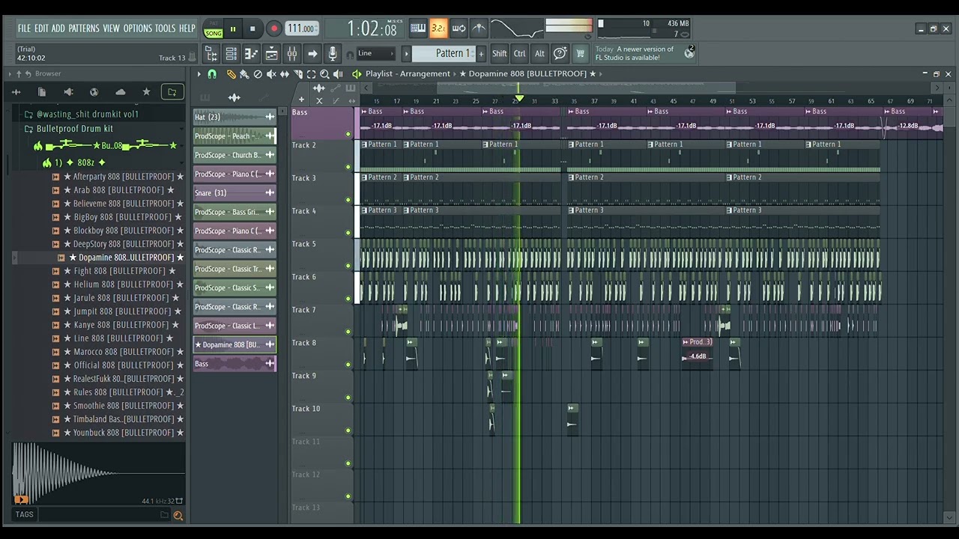Select the Paint brush tool in Playlist

tap(244, 74)
